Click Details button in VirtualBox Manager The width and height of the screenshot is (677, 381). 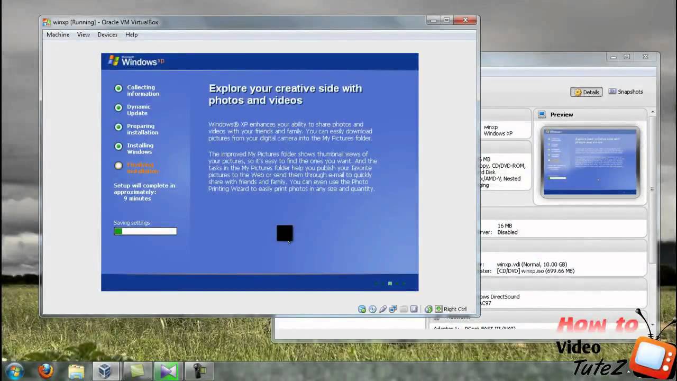[587, 92]
